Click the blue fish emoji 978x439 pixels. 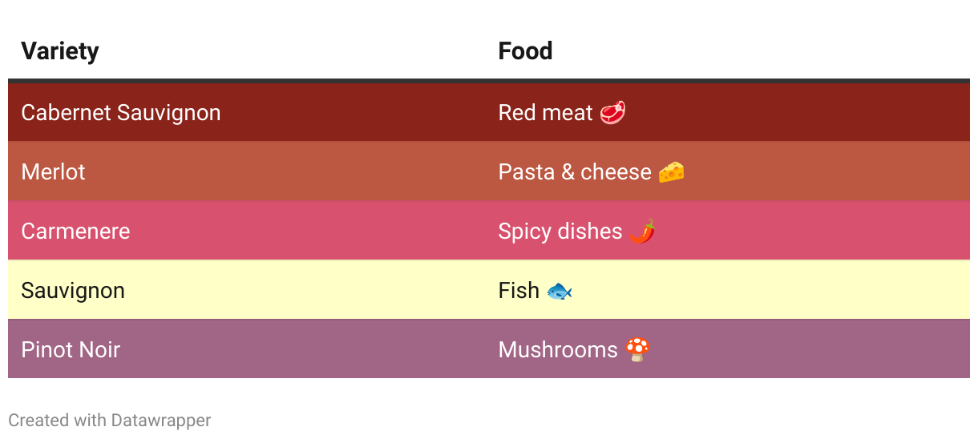(x=559, y=291)
